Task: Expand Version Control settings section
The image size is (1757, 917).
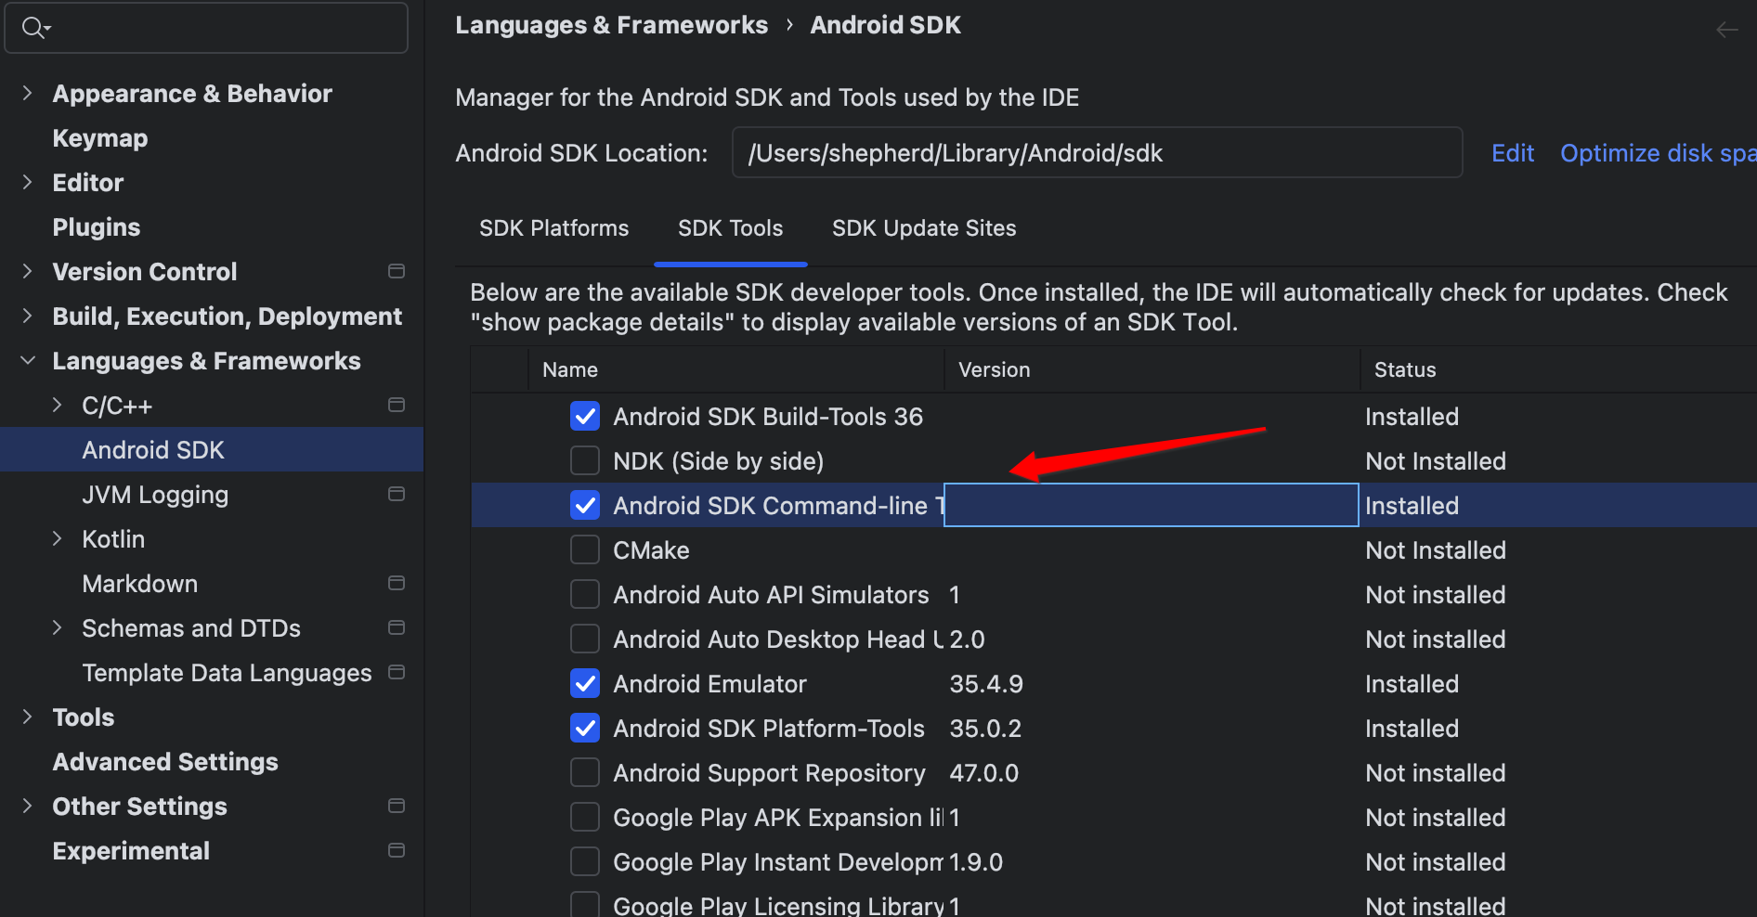Action: (28, 271)
